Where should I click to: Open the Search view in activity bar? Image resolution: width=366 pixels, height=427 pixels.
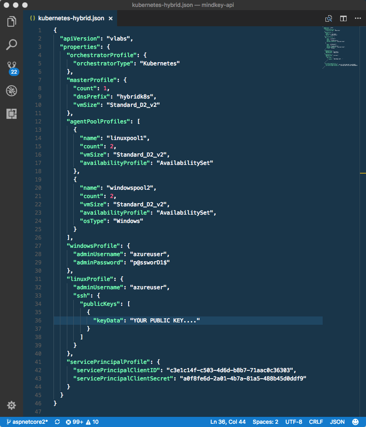(x=12, y=45)
